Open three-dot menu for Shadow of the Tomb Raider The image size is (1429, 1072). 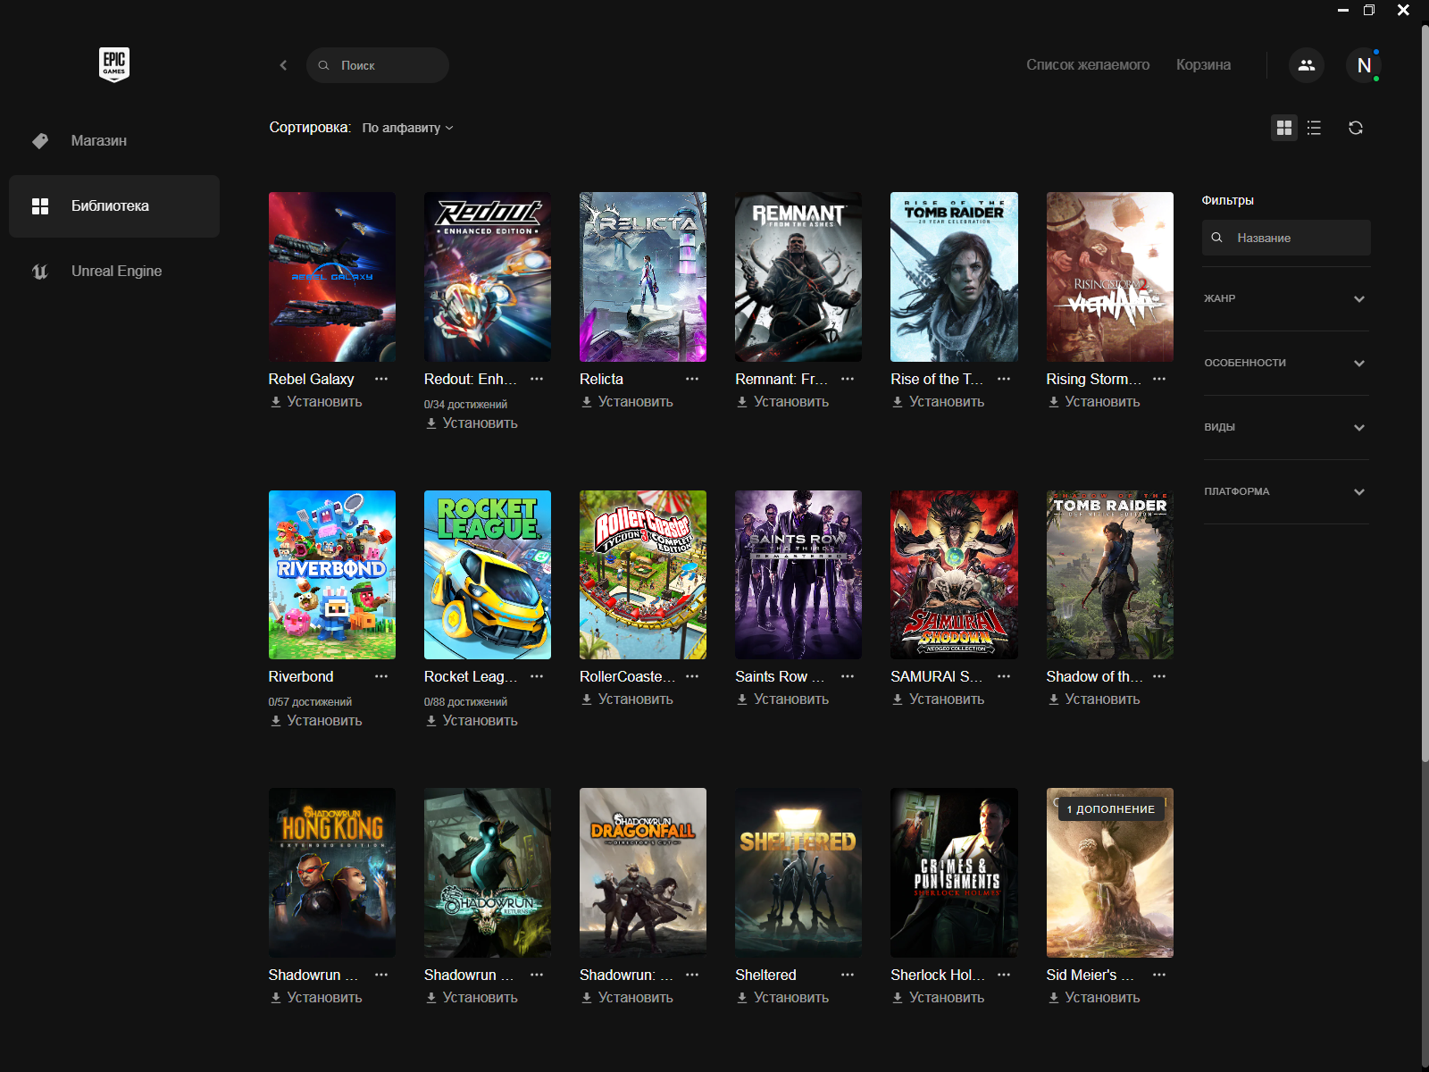point(1159,676)
